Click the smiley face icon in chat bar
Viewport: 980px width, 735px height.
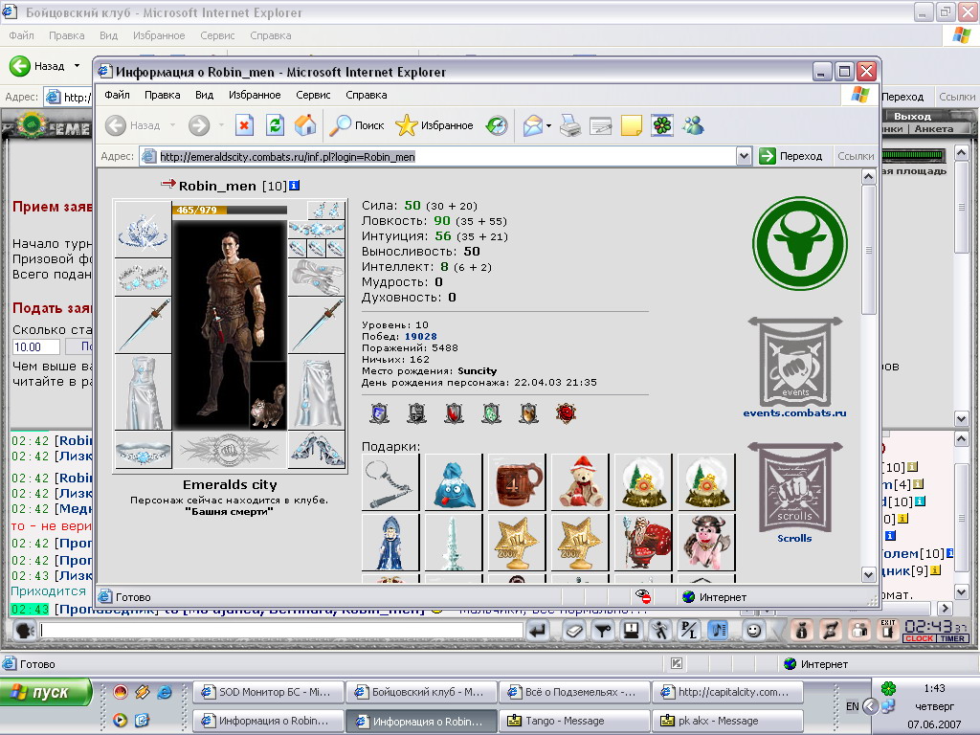click(754, 631)
